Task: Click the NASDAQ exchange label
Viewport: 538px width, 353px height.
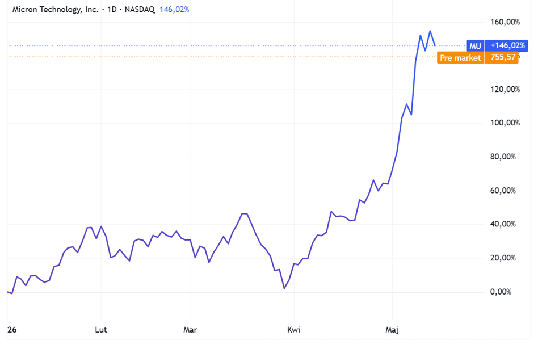Action: pyautogui.click(x=140, y=9)
